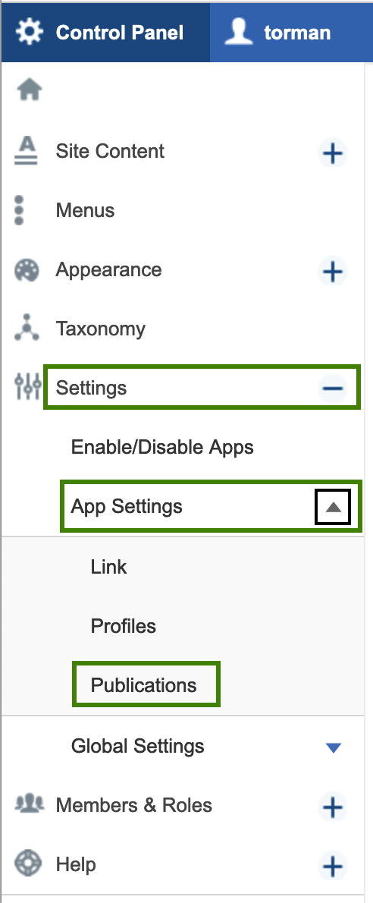Open the Profiles app settings
The image size is (373, 903).
pos(123,626)
